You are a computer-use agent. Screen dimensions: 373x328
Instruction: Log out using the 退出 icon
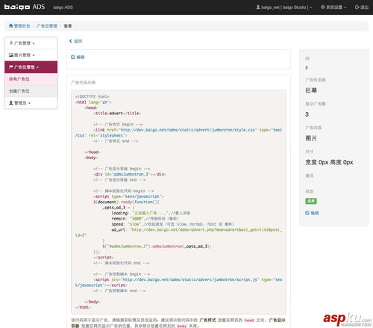pyautogui.click(x=357, y=7)
